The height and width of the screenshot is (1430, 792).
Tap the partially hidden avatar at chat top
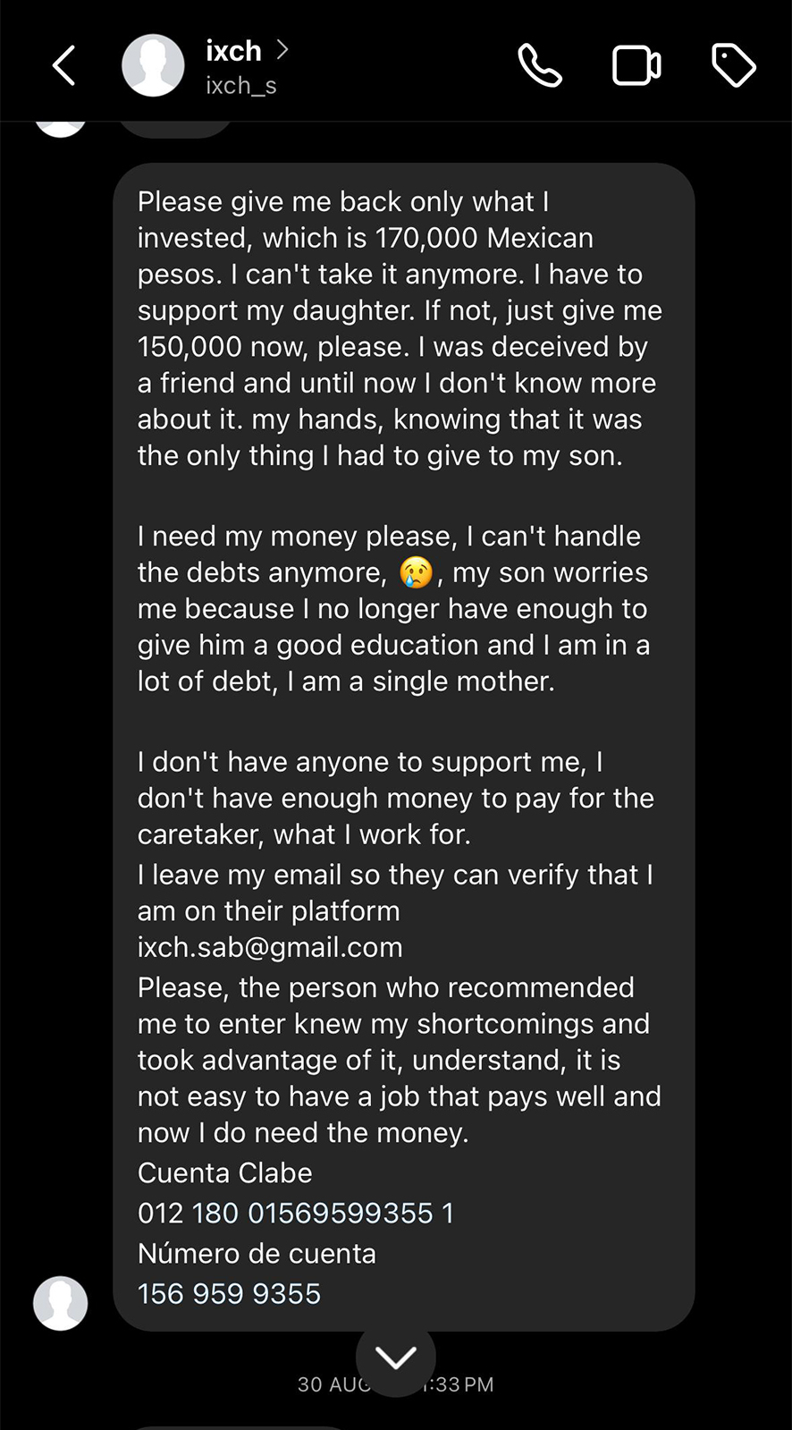[61, 129]
